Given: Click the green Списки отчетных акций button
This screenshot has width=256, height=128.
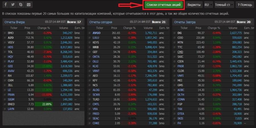Looking at the screenshot, I should [163, 5].
